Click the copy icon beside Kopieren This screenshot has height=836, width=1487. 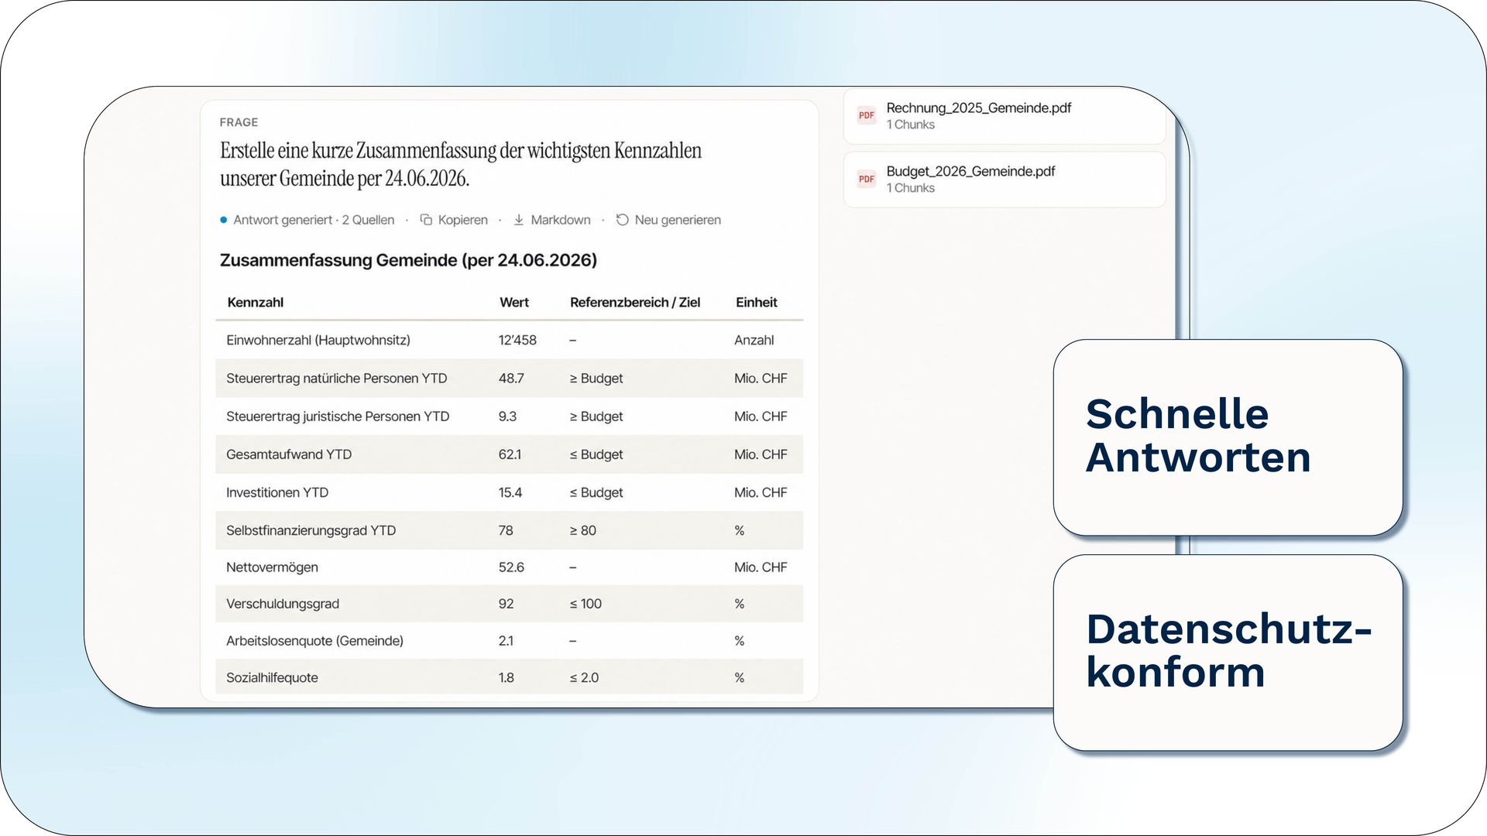pyautogui.click(x=426, y=220)
